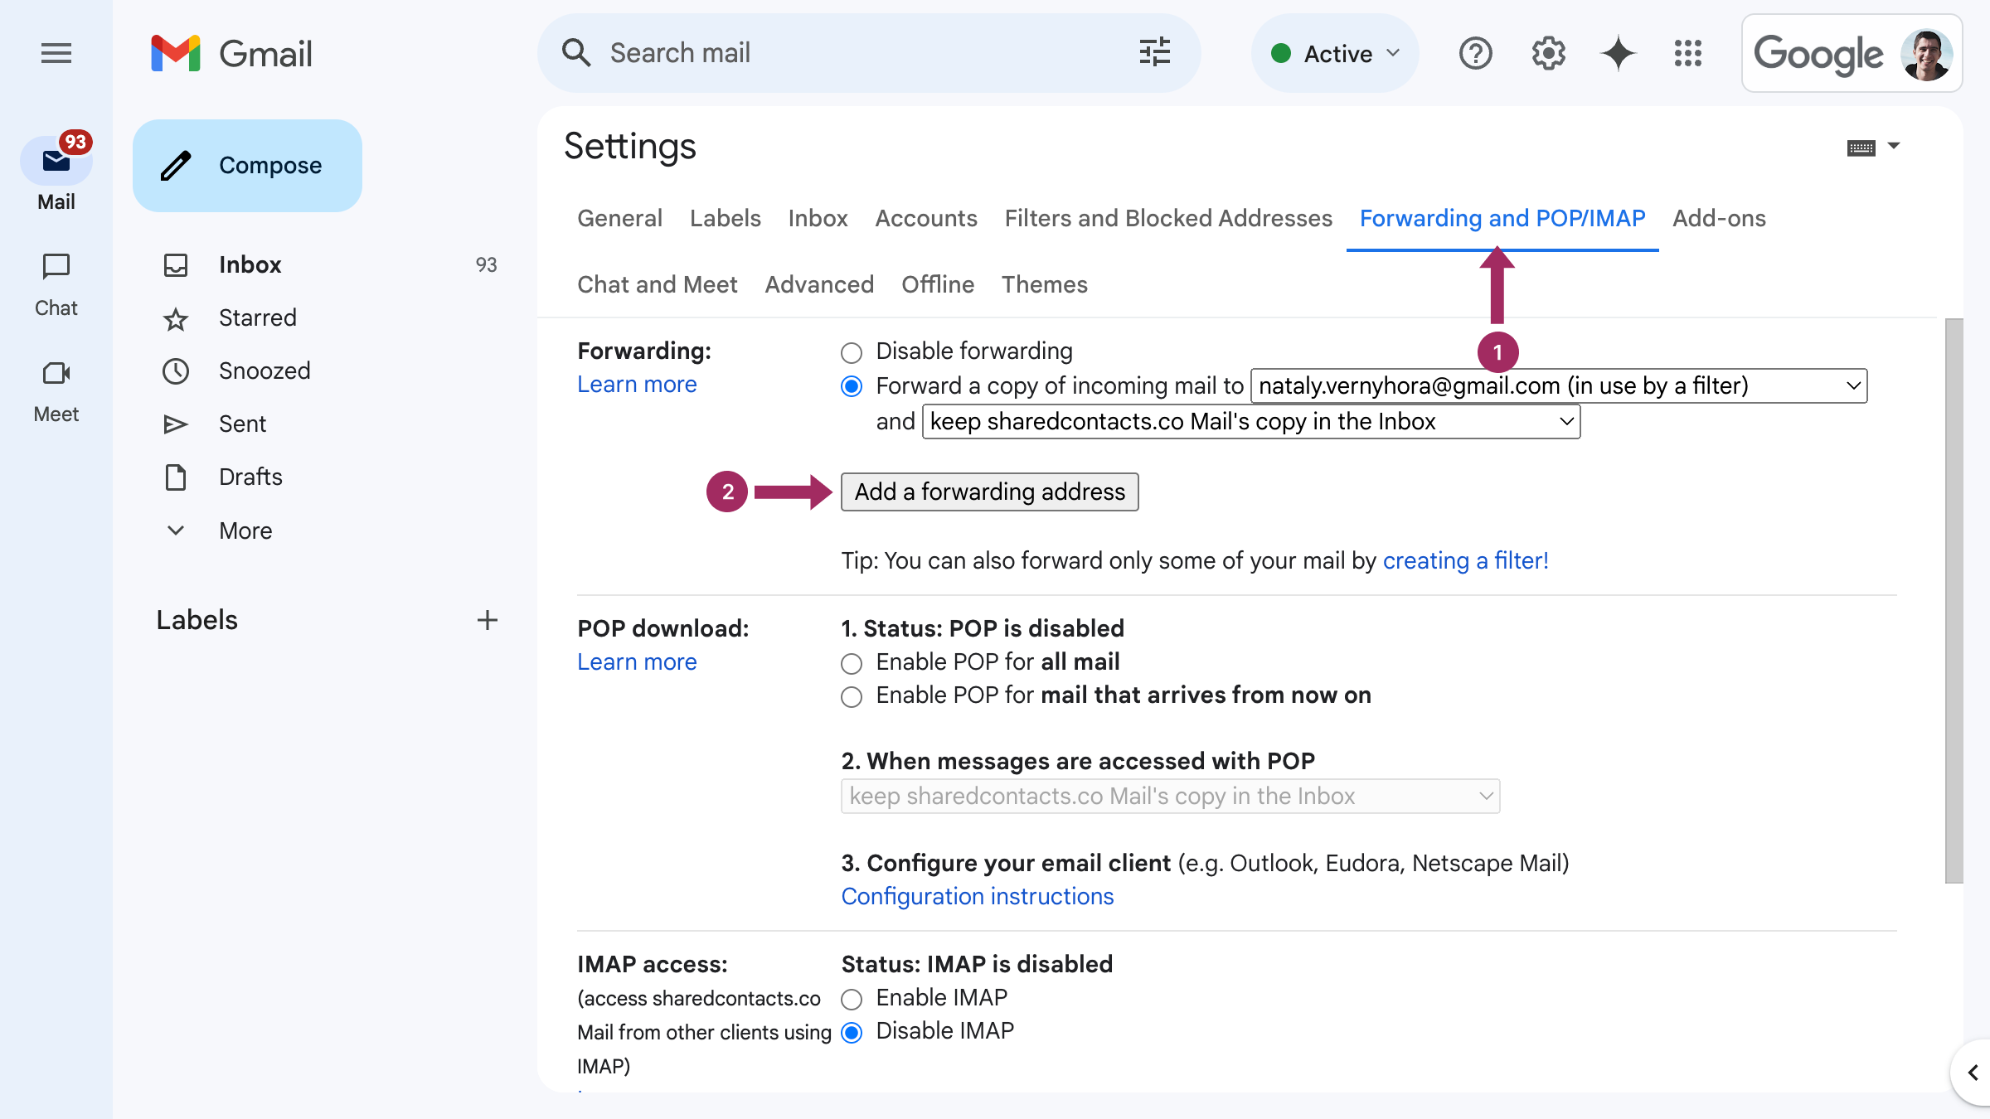The image size is (1990, 1119).
Task: Select Enable POP for all mail
Action: (852, 663)
